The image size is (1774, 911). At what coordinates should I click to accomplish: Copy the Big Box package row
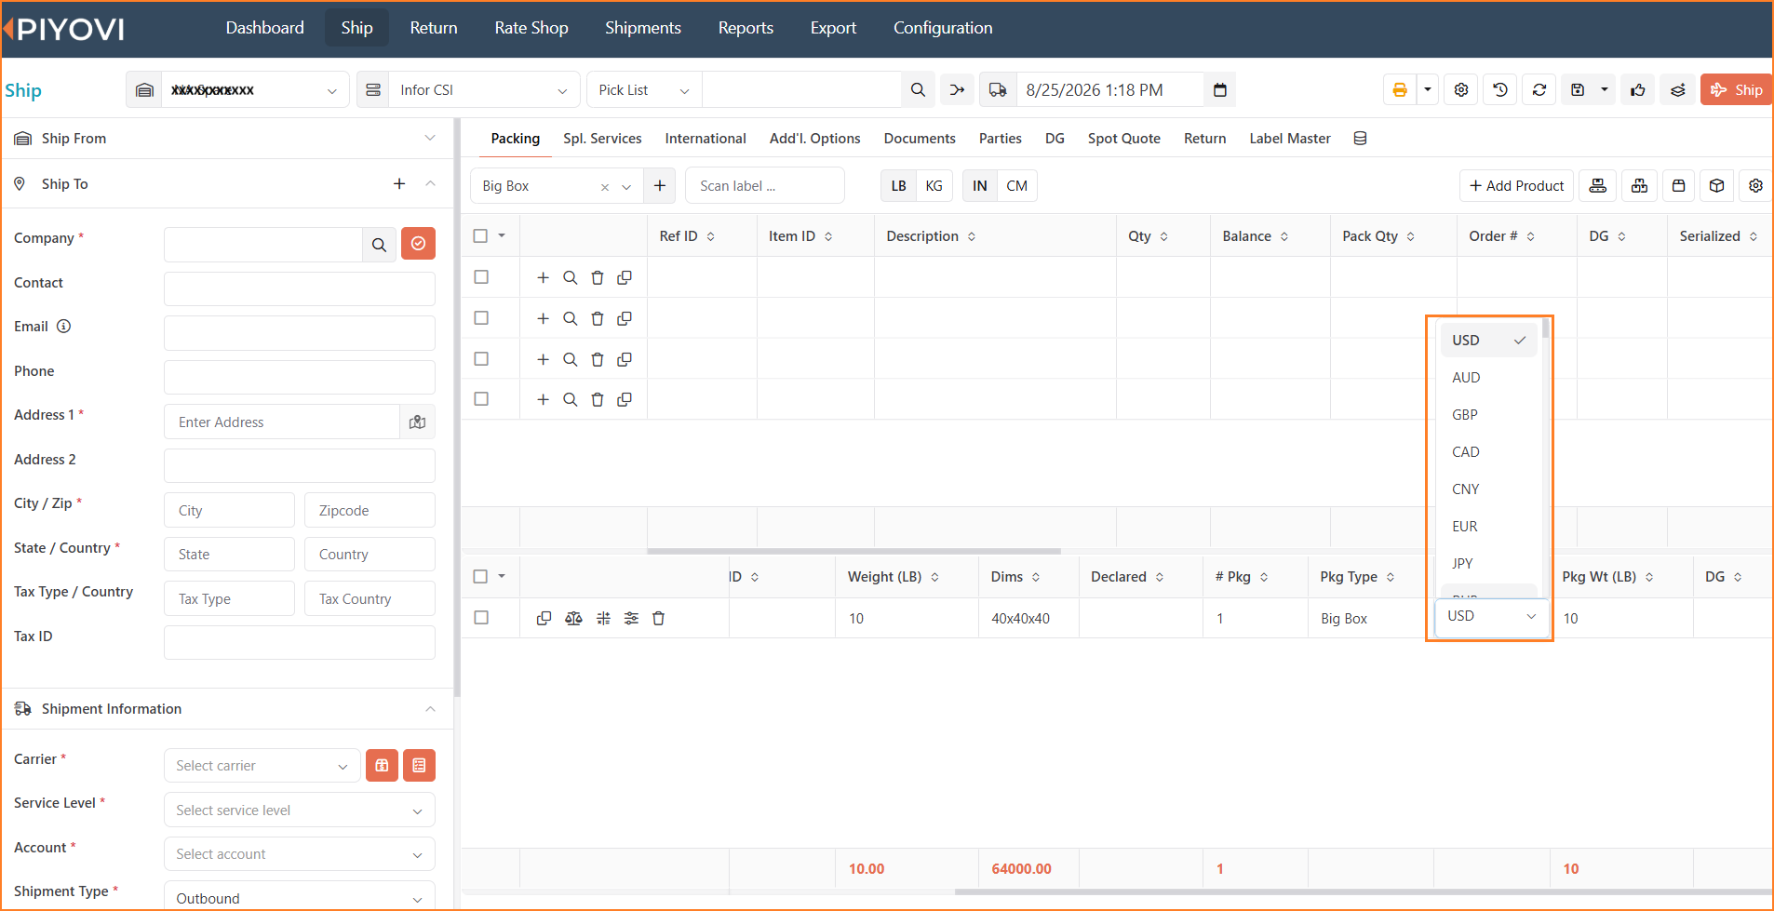(544, 619)
